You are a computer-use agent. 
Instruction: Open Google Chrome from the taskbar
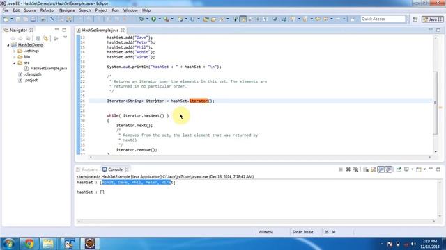(29, 244)
